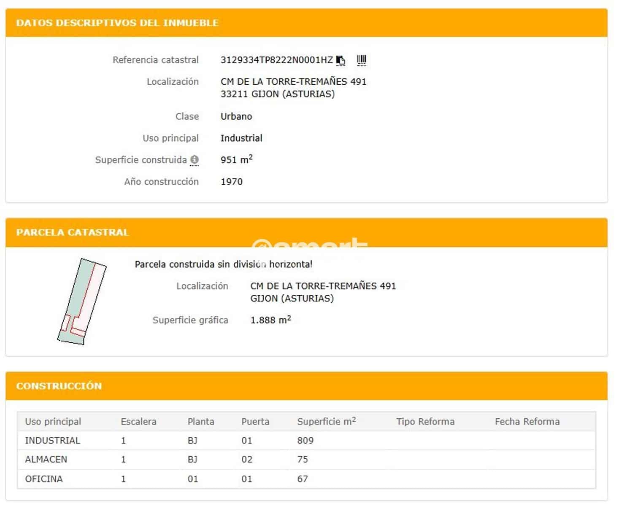
Task: Expand the DATOS DESCRIPTIVOS DEL INMUEBLE section
Action: pyautogui.click(x=118, y=23)
